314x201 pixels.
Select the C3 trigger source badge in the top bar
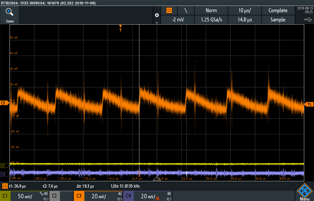[x=169, y=11]
